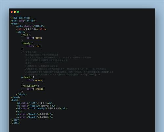Click the first p class="beauty" line
This screenshot has height=132, width=164.
pos(35,114)
